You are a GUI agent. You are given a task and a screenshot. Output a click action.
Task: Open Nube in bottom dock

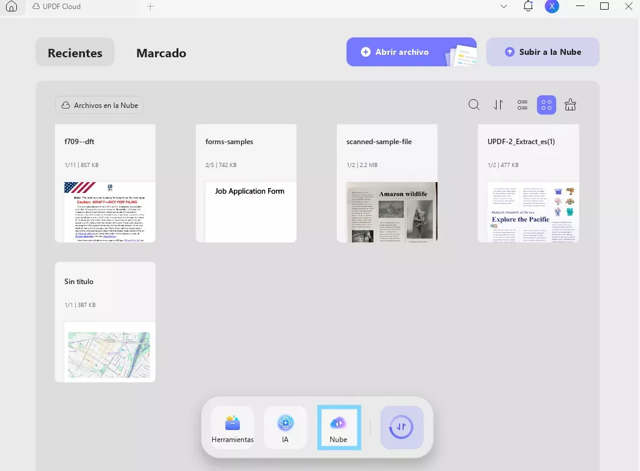(339, 428)
